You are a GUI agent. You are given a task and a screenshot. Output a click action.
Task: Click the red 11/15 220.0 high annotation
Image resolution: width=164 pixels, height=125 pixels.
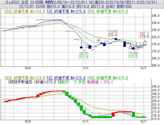click(x=113, y=33)
